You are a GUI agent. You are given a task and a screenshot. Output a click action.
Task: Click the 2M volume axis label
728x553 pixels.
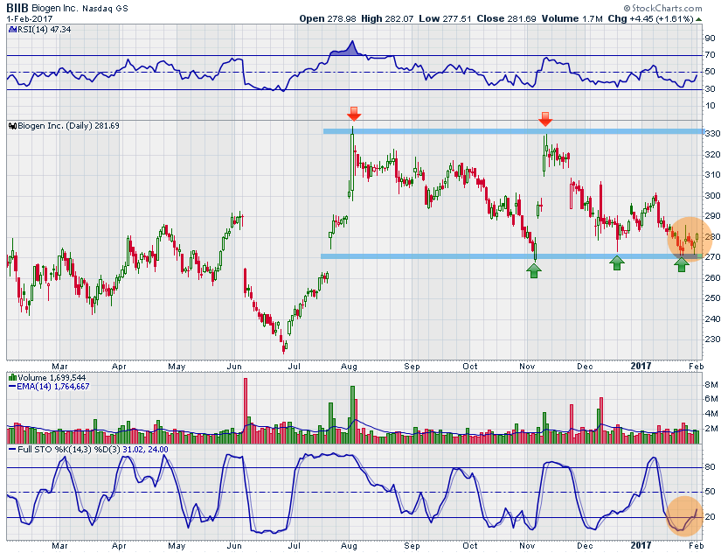711,429
